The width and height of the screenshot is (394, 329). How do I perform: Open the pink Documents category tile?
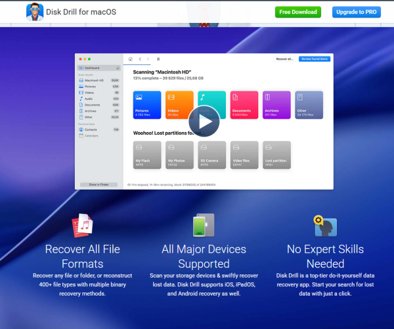tap(244, 105)
